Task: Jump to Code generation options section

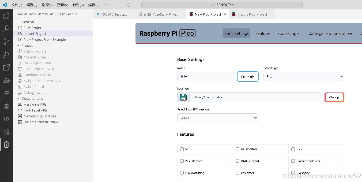Action: click(x=330, y=33)
